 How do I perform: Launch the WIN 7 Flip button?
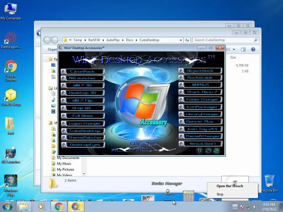click(83, 100)
